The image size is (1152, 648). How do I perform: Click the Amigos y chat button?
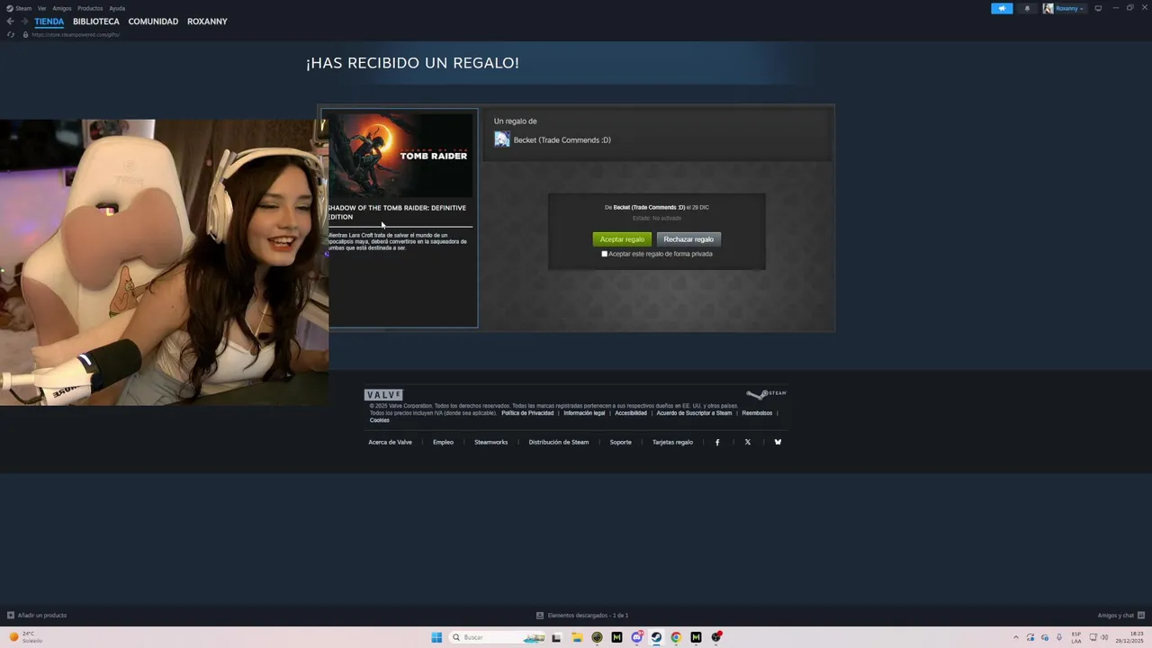(1120, 616)
